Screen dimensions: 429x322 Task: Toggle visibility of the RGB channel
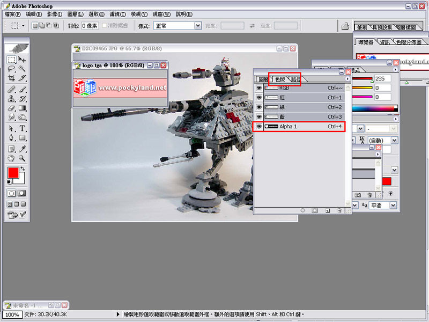pos(259,88)
